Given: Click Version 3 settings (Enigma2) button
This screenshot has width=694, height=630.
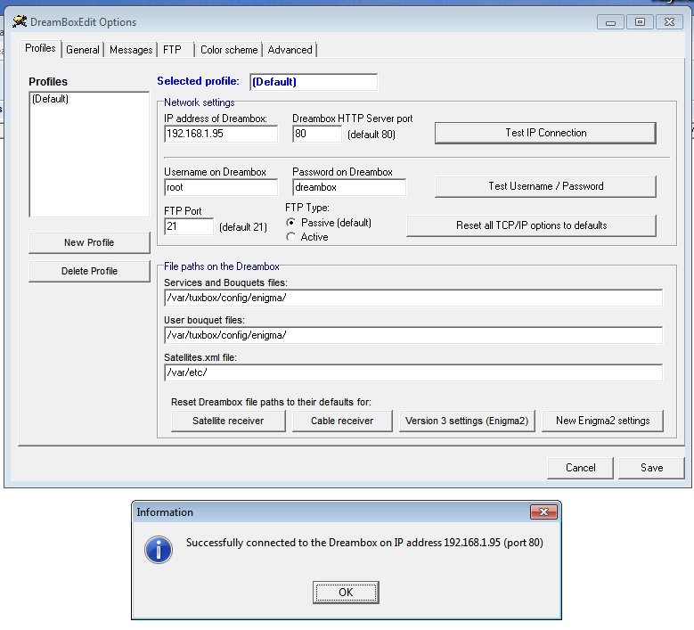Looking at the screenshot, I should (467, 421).
